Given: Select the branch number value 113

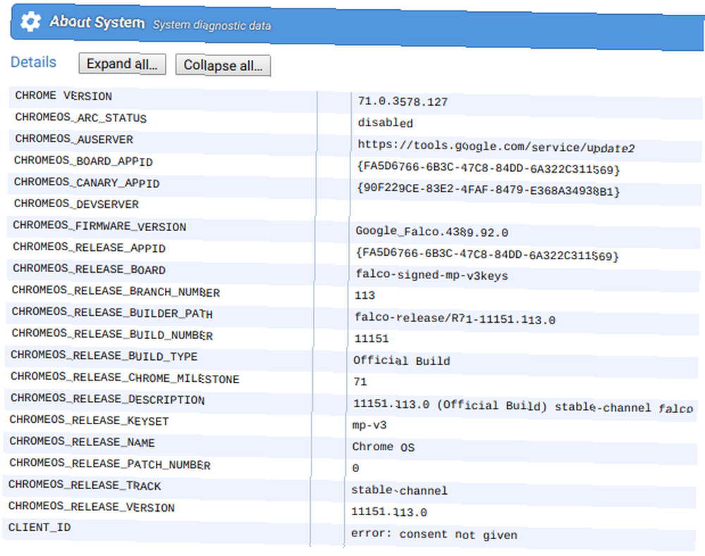Looking at the screenshot, I should pyautogui.click(x=364, y=295).
